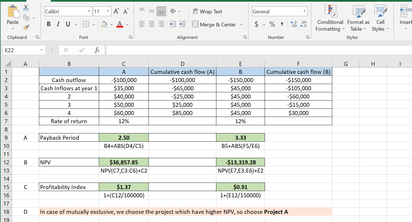Select the NPV result cell showing $36,857.85
The image size is (412, 222).
coord(124,162)
